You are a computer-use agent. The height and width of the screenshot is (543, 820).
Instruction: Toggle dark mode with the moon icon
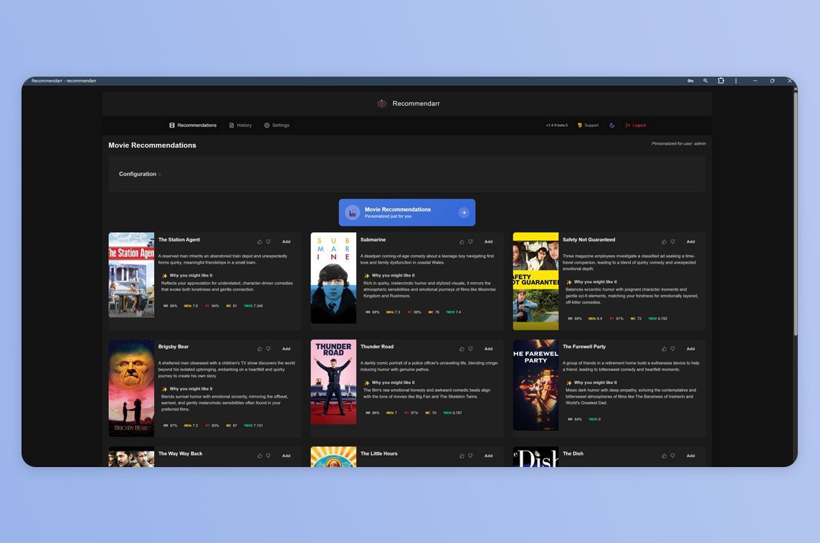pos(612,125)
